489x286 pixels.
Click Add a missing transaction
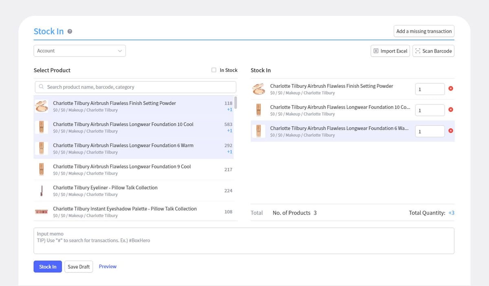pos(423,31)
